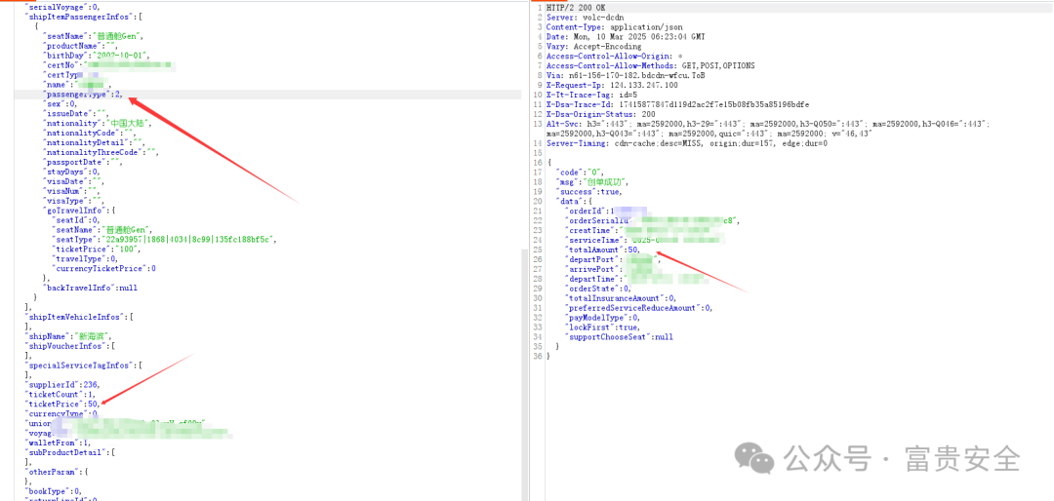Image resolution: width=1054 pixels, height=501 pixels.
Task: Select the "ticketPrice":50 line in the request
Action: [61, 405]
